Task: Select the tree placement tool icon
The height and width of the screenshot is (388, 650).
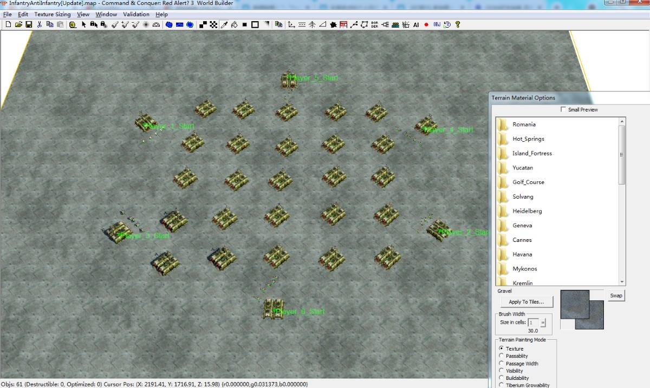Action: click(x=312, y=24)
